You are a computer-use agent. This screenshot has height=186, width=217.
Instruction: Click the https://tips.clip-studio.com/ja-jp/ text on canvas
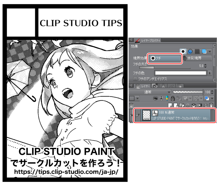click(66, 172)
